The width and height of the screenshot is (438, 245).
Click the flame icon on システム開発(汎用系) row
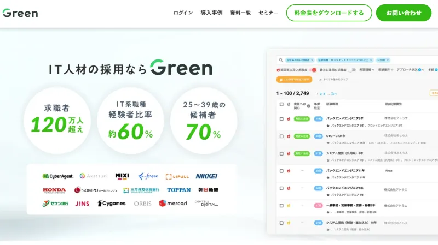click(289, 153)
